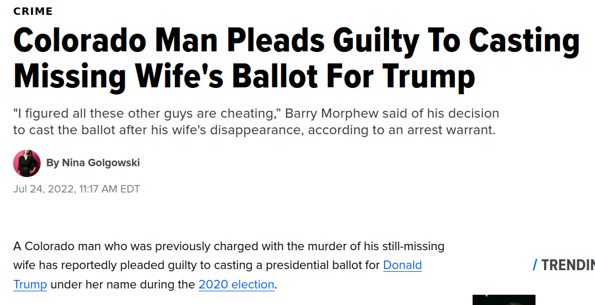Image resolution: width=595 pixels, height=305 pixels.
Task: Click the "Jul 24, 2022" publish date
Action: coord(44,189)
